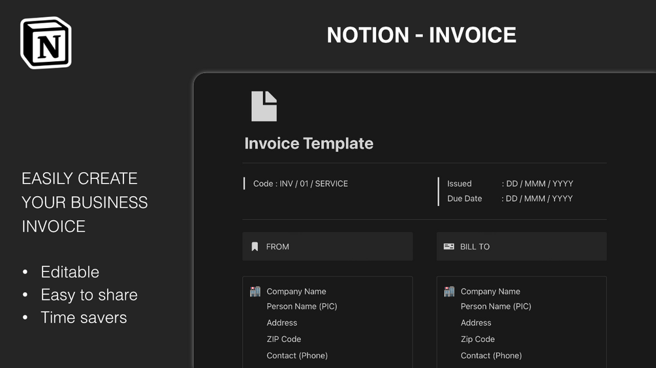Click the Code : INV / 01 / SERVICE text
656x368 pixels.
[300, 184]
